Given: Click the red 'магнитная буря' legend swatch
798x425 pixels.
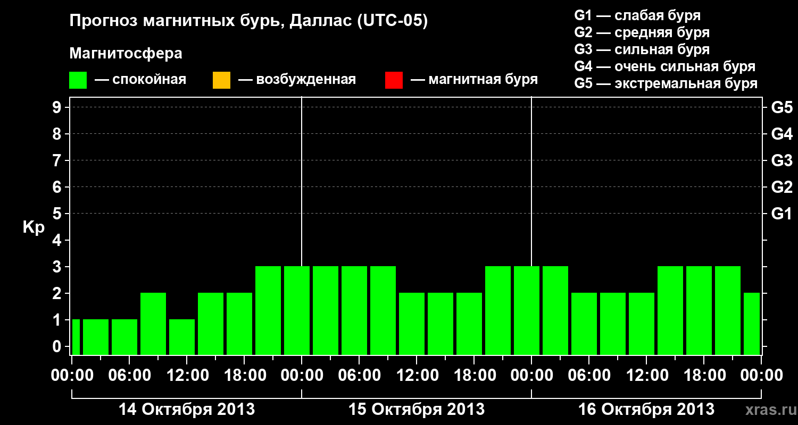Looking at the screenshot, I should [394, 80].
